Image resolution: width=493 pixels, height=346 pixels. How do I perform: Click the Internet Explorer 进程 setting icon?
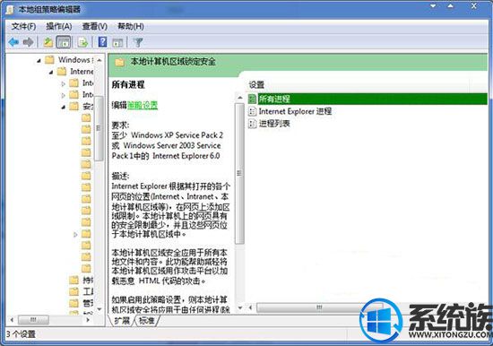(252, 111)
